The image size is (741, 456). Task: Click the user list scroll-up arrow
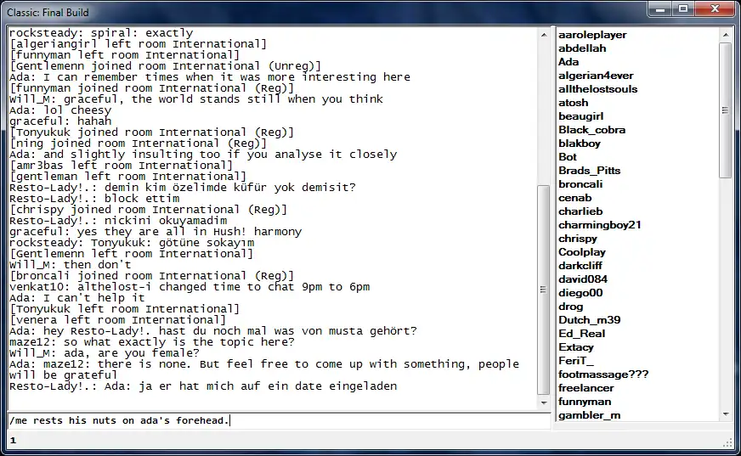tap(726, 35)
